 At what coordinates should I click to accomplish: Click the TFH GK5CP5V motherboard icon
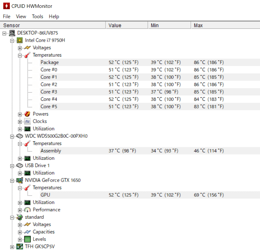coord(20,246)
